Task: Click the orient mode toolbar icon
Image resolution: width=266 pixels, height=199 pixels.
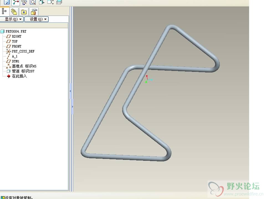Action: click(x=24, y=2)
